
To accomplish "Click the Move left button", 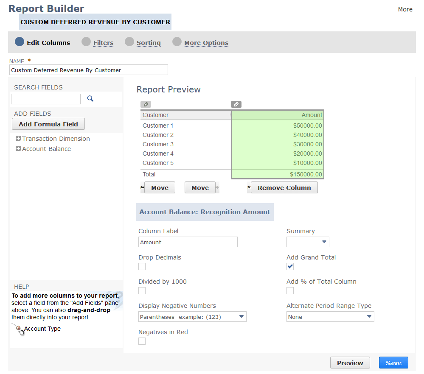I will click(160, 187).
